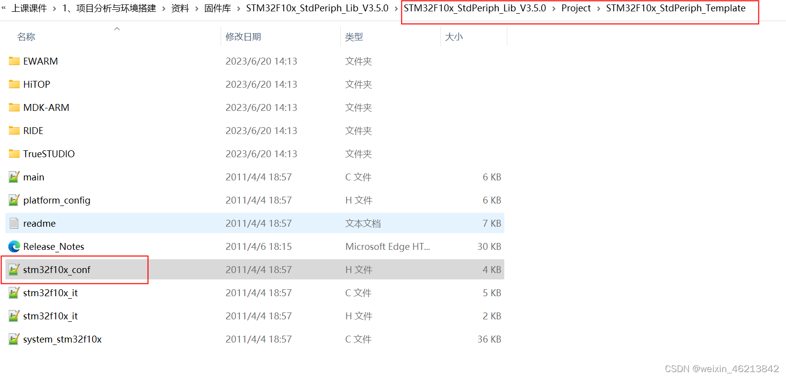The width and height of the screenshot is (786, 378).
Task: Select the RIDE folder icon
Action: coord(14,131)
